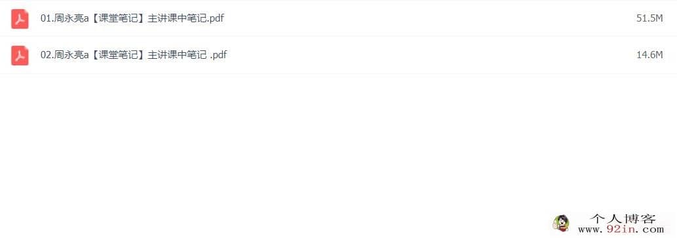Click '92in' in the watermark address
The width and height of the screenshot is (677, 238).
click(621, 229)
